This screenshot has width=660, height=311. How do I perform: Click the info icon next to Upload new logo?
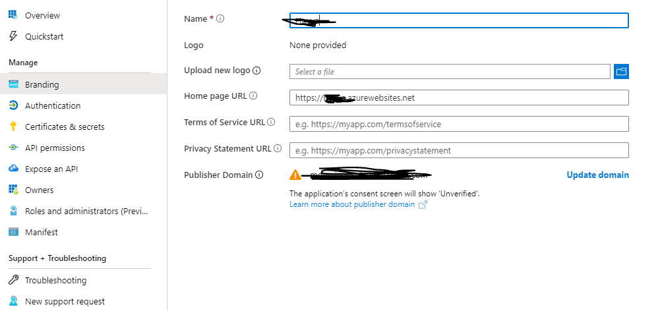click(x=257, y=71)
